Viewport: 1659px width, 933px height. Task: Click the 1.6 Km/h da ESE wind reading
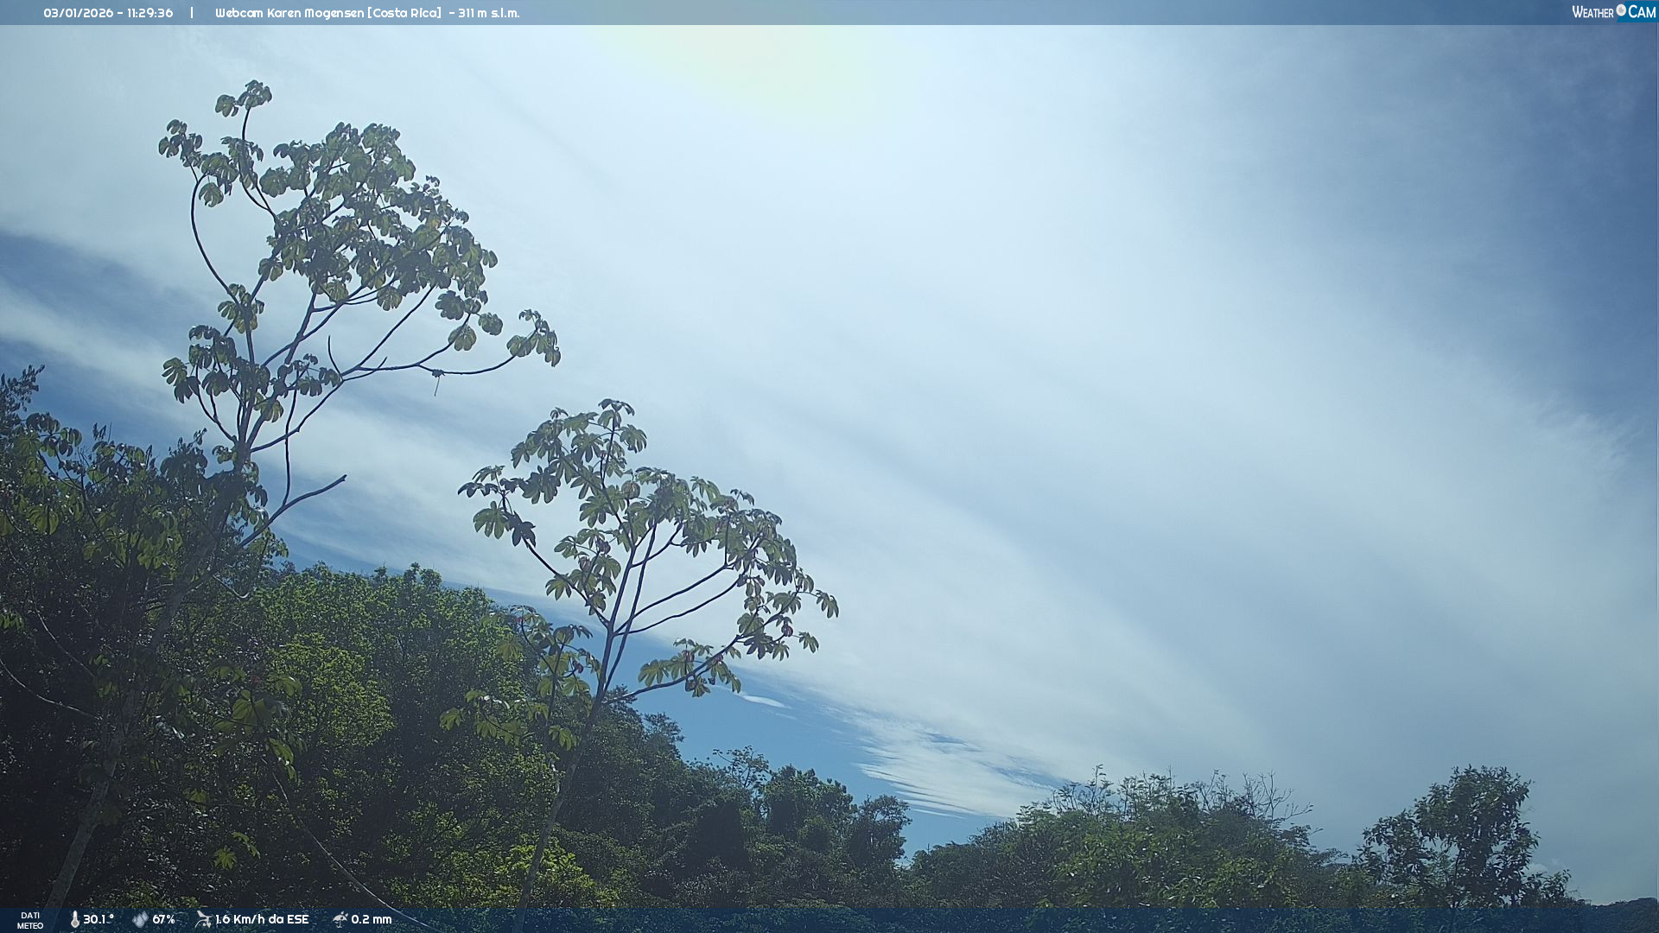tap(262, 919)
